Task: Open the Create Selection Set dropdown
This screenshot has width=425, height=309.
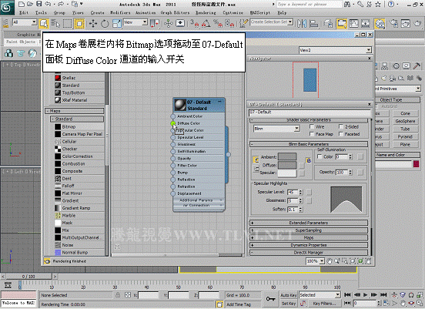Action: coord(271,22)
